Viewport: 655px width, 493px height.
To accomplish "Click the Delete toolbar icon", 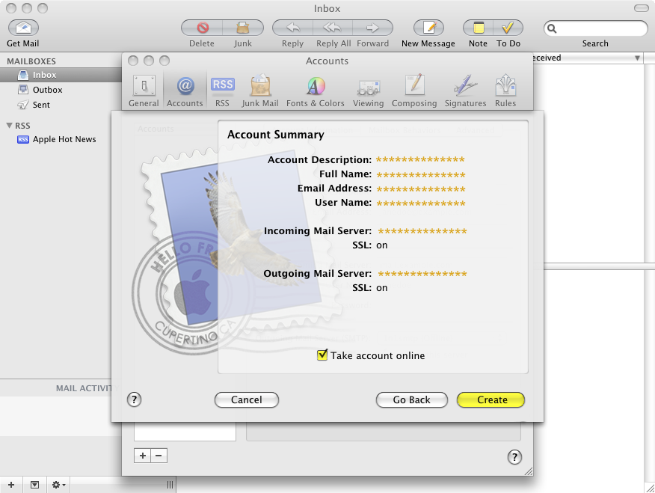I will click(202, 28).
